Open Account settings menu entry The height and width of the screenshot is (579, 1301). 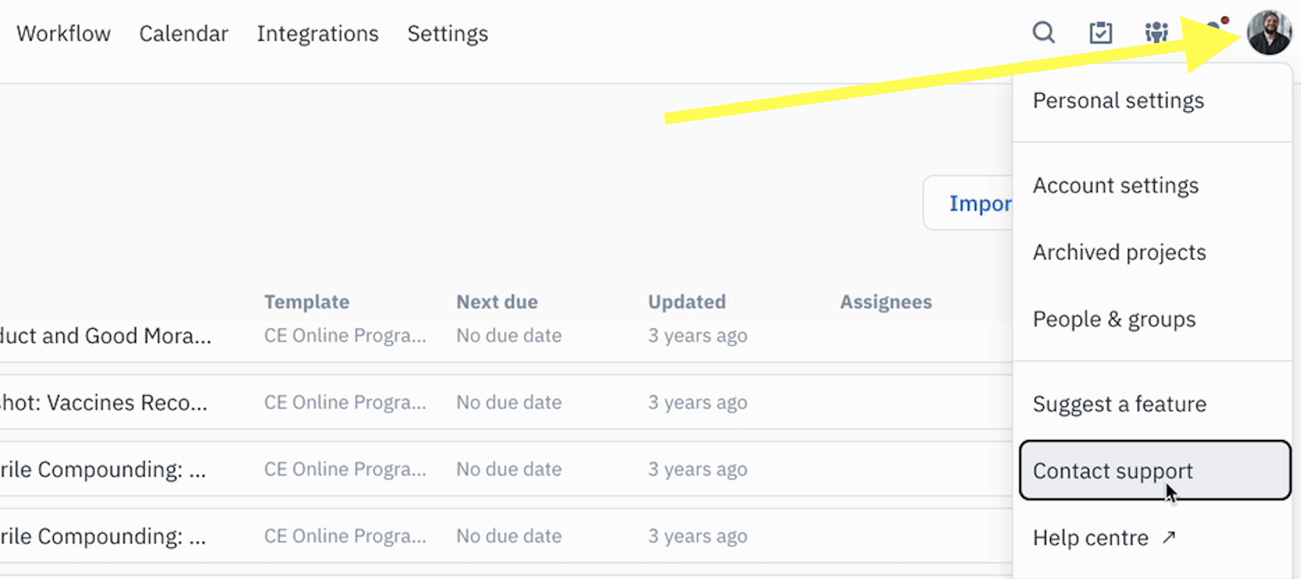point(1116,186)
